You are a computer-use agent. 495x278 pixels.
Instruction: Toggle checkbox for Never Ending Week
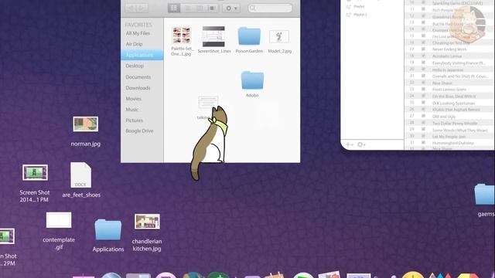423,49
